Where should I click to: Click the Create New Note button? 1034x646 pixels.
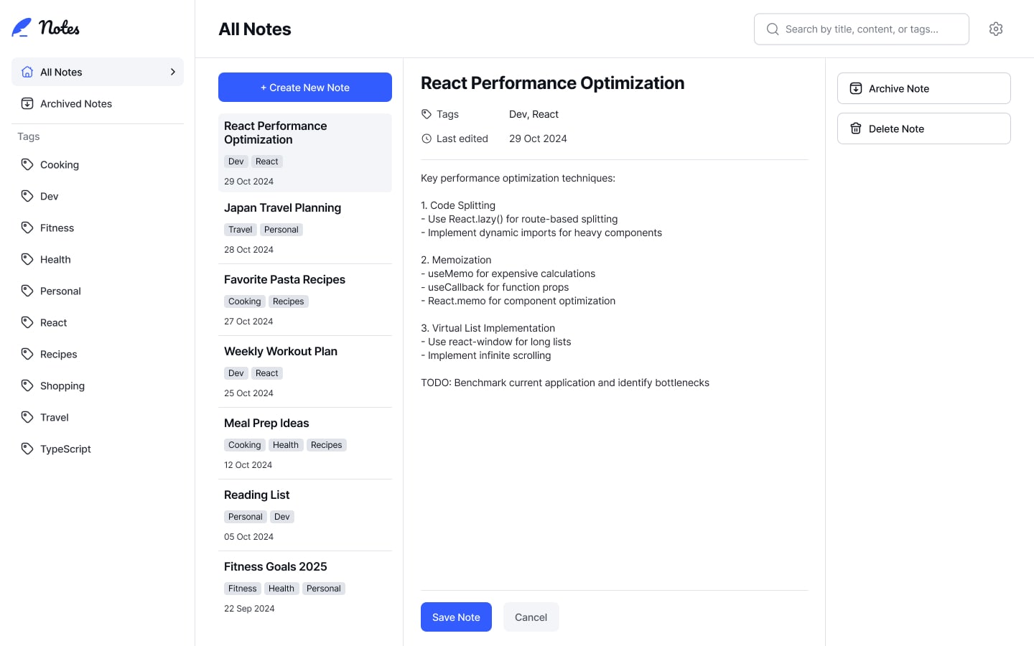coord(304,87)
